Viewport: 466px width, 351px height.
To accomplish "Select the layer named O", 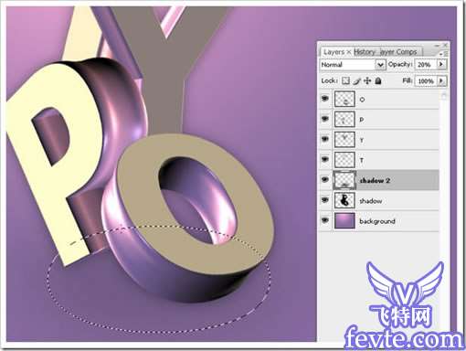I will [x=379, y=99].
